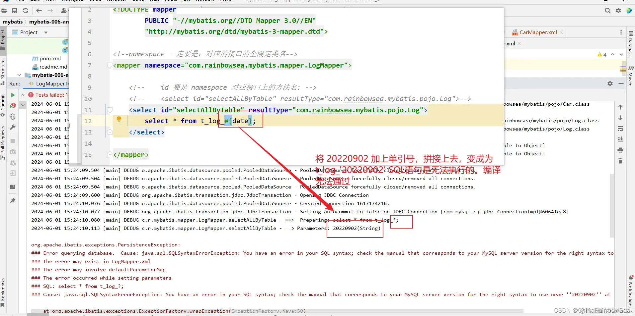Select readme.md in the project tree
This screenshot has width=635, height=316.
point(50,67)
